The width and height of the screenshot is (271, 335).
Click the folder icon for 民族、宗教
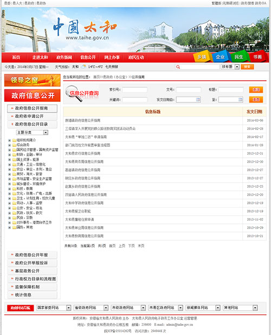(x=14, y=218)
